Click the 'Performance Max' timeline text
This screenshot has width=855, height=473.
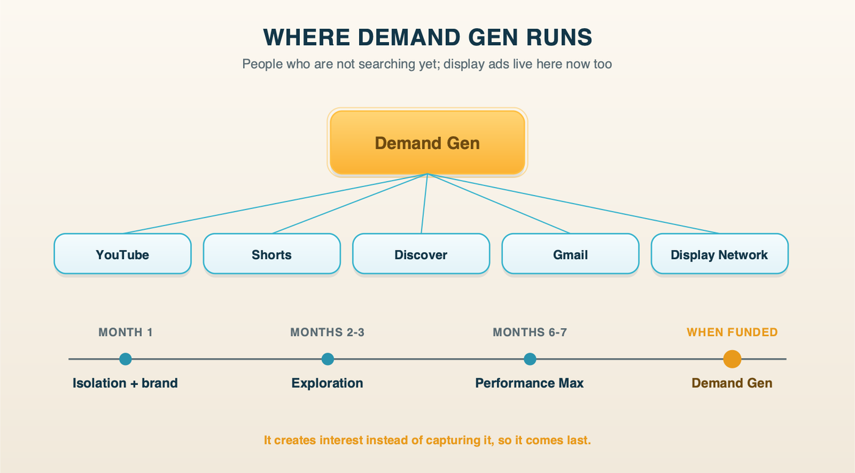[529, 383]
